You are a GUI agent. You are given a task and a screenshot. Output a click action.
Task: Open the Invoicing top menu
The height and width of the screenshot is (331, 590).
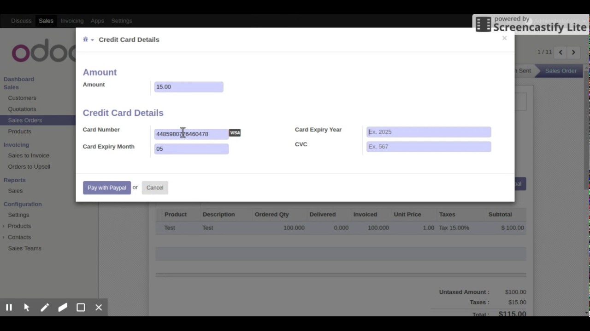click(x=72, y=21)
